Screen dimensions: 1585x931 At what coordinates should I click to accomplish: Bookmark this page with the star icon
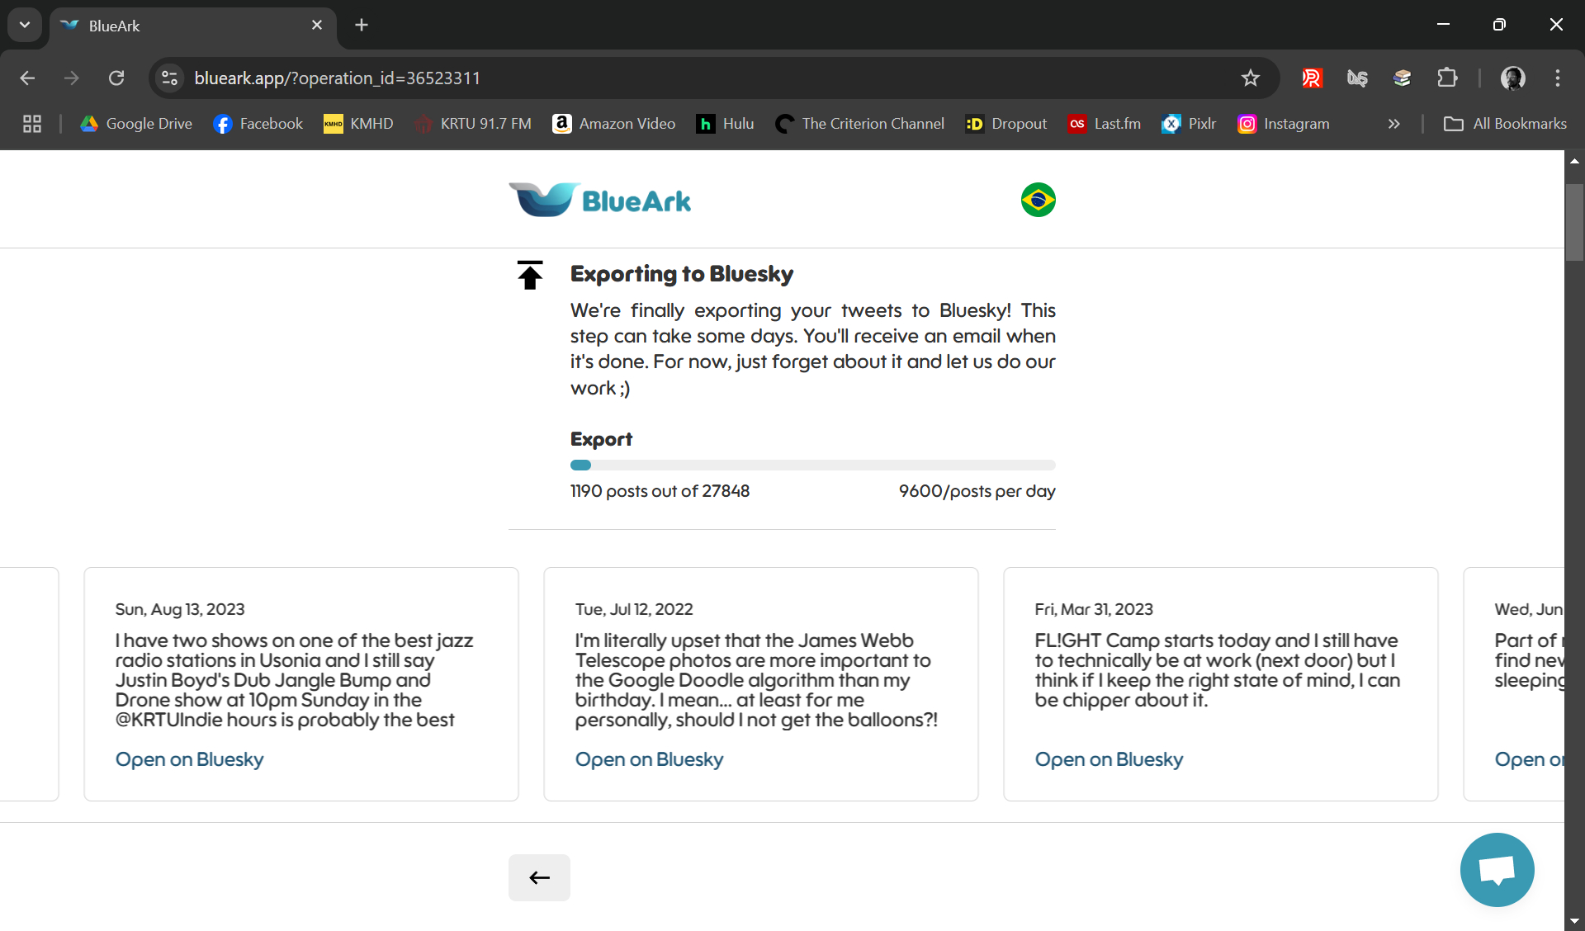tap(1250, 78)
